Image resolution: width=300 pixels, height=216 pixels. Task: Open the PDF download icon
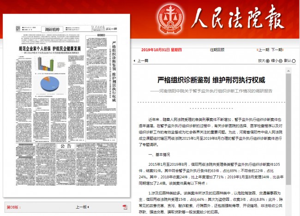click(125, 207)
